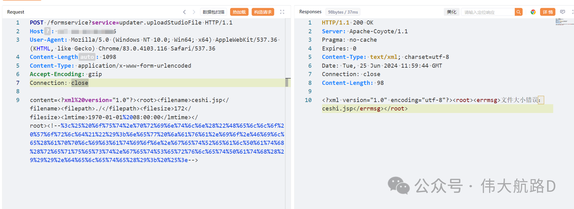Open the comment bubble icon in Responses
Screen dimensions: 574x209
tap(563, 12)
